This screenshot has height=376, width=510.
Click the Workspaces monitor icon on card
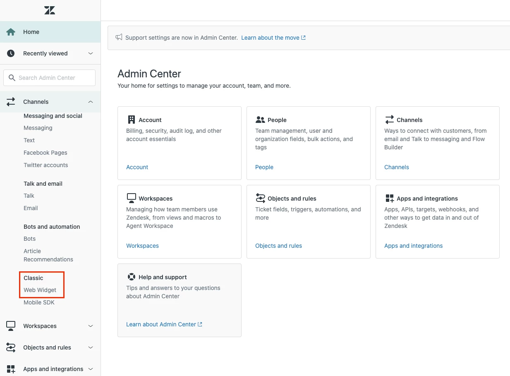point(132,198)
